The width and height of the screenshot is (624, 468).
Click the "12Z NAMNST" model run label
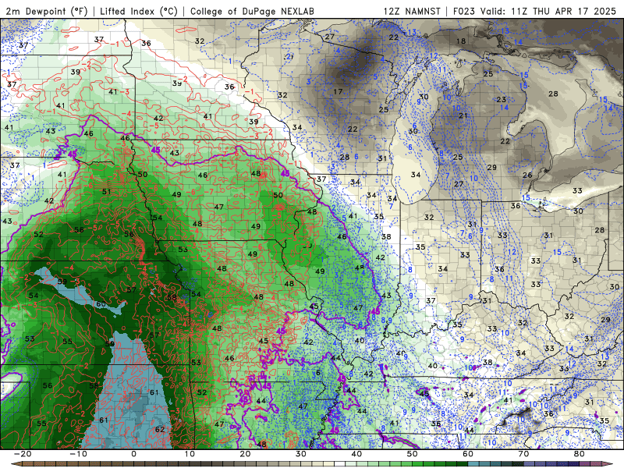[x=413, y=11]
